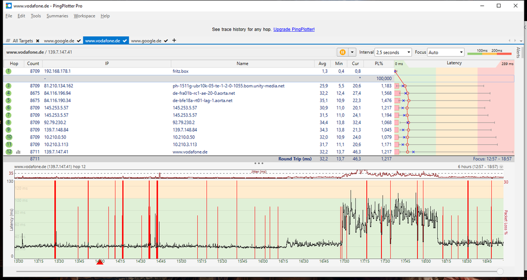This screenshot has height=280, width=527.
Task: Open the dropdown arrow beside the pause button
Action: tap(352, 53)
